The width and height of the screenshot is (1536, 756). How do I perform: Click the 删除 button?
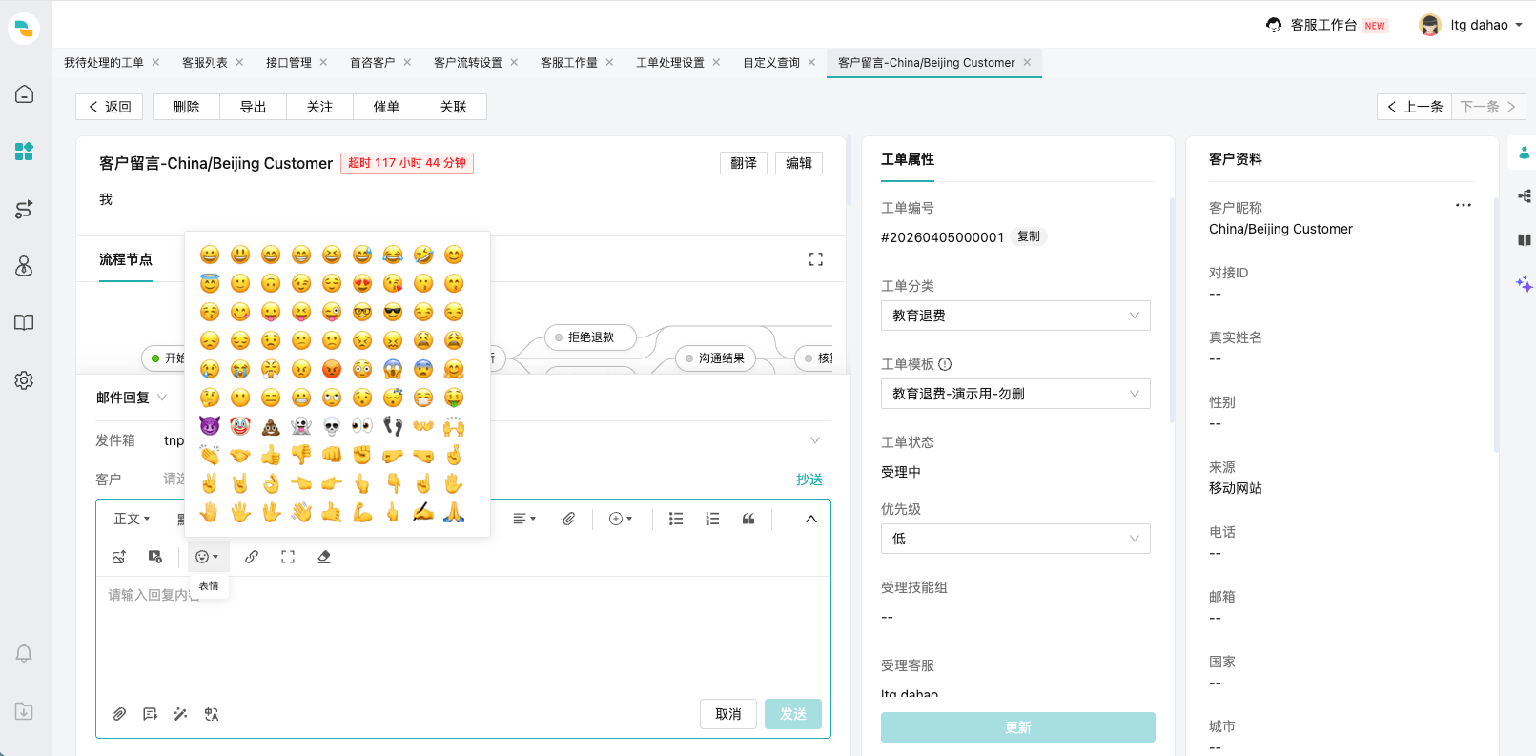coord(186,107)
